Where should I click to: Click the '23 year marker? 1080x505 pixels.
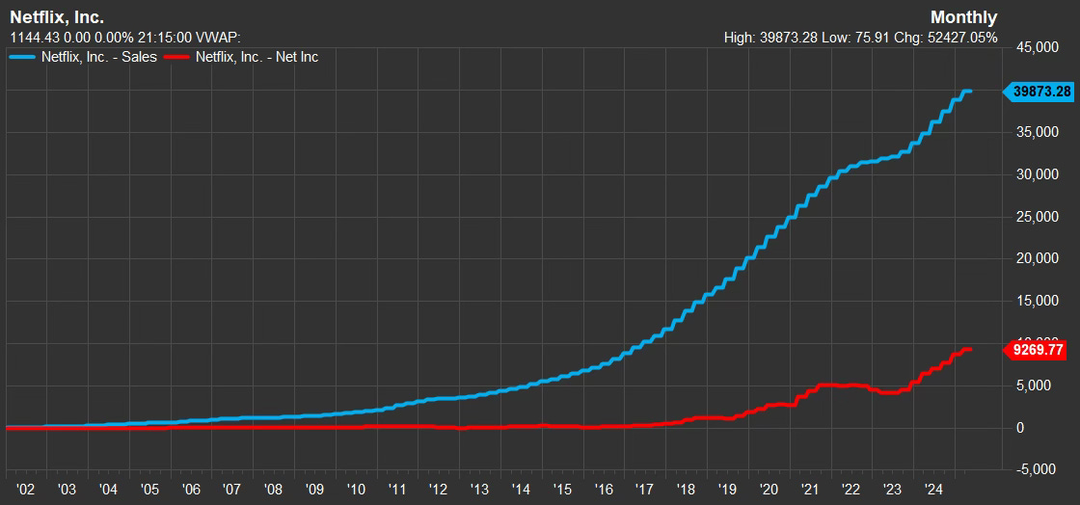(x=893, y=490)
